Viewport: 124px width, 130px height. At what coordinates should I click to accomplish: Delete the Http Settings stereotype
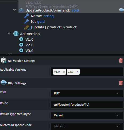coord(121,83)
